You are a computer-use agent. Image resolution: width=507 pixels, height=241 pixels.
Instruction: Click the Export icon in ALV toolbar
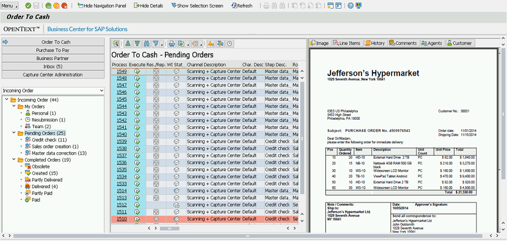pos(181,43)
